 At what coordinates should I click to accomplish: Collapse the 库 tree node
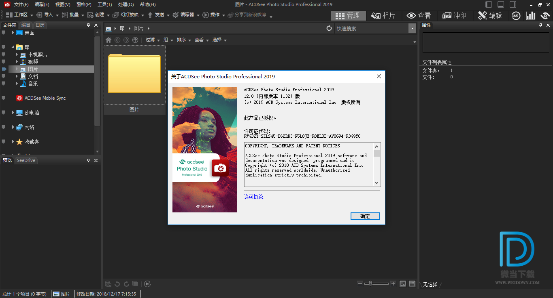point(13,47)
